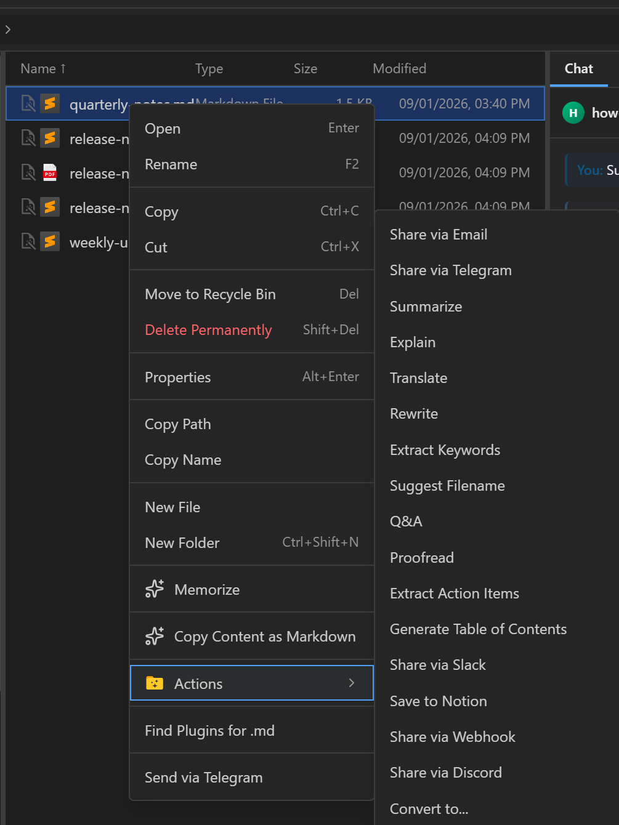The width and height of the screenshot is (619, 825).
Task: Click the sparkle icon beside Memorize
Action: pos(155,589)
